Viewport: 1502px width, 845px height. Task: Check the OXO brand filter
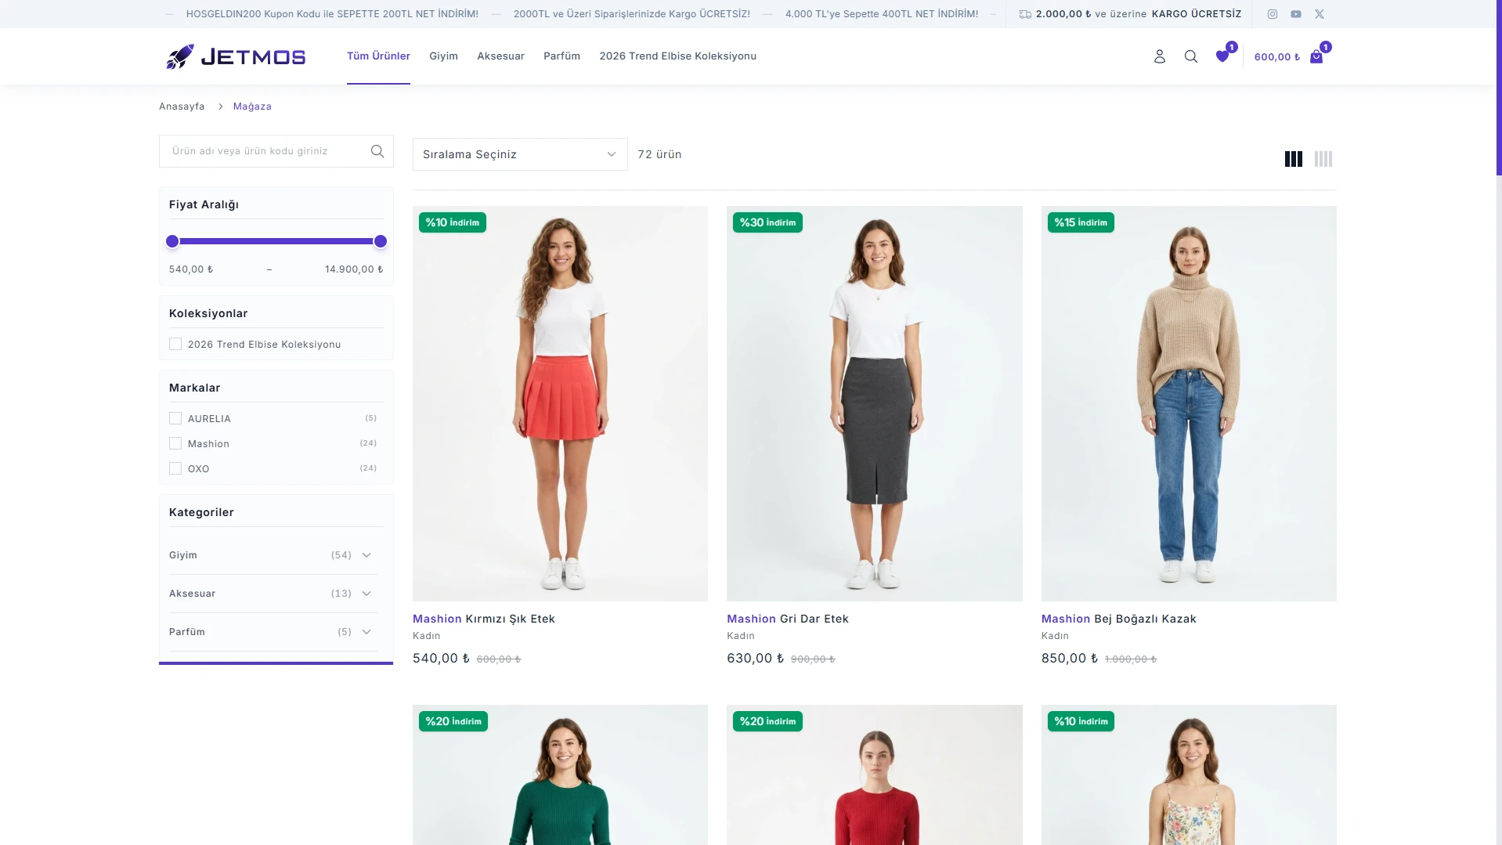point(175,468)
